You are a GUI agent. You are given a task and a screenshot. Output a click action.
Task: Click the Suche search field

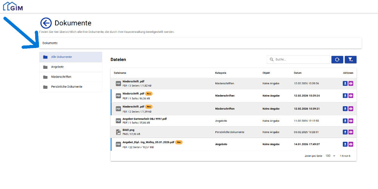[x=301, y=59]
